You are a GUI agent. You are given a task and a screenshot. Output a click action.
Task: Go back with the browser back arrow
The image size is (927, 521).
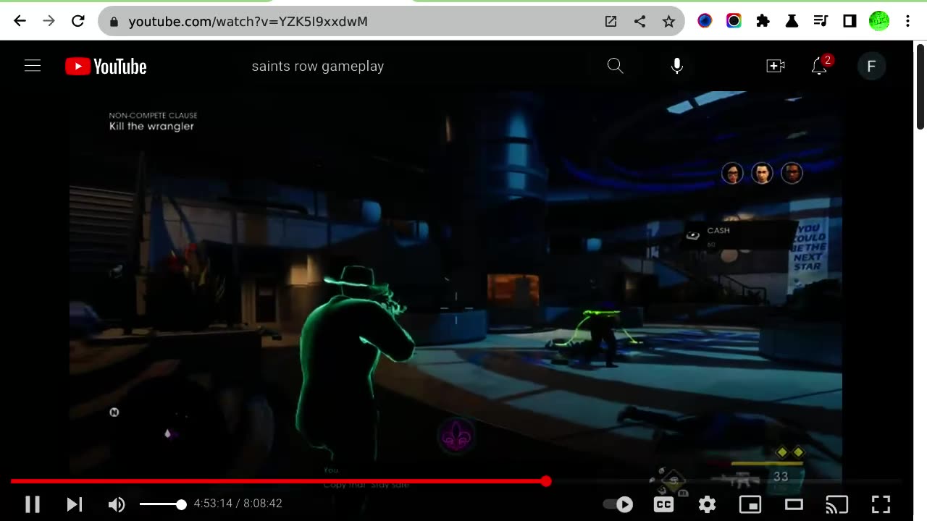pos(20,21)
